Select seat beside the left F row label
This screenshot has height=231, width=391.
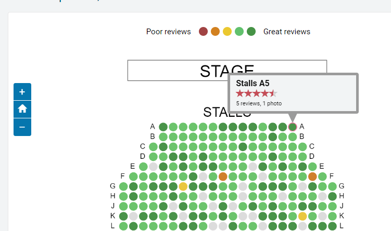(x=133, y=176)
